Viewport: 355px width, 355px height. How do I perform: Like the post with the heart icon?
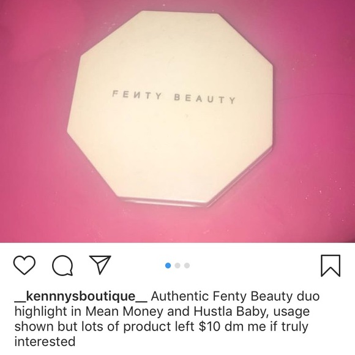click(24, 266)
